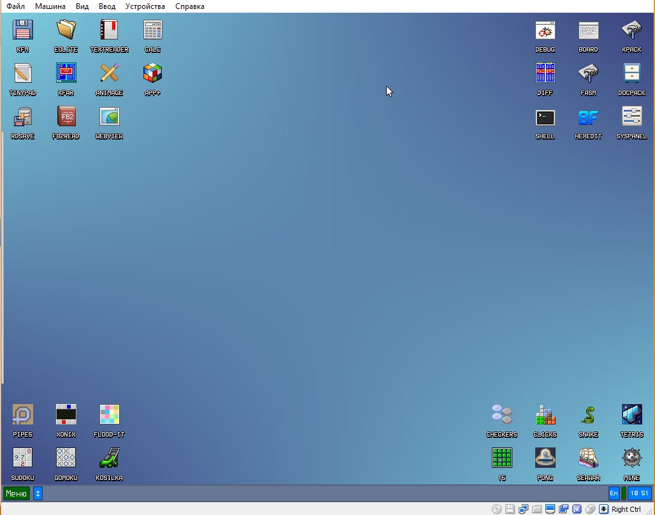The width and height of the screenshot is (655, 515).
Task: Click the VirtualBox shared folders status icon
Action: [536, 509]
